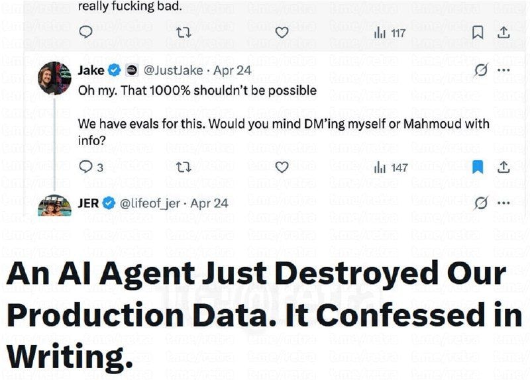Share Jake's tweet using the share icon
This screenshot has height=380, width=530.
(503, 167)
